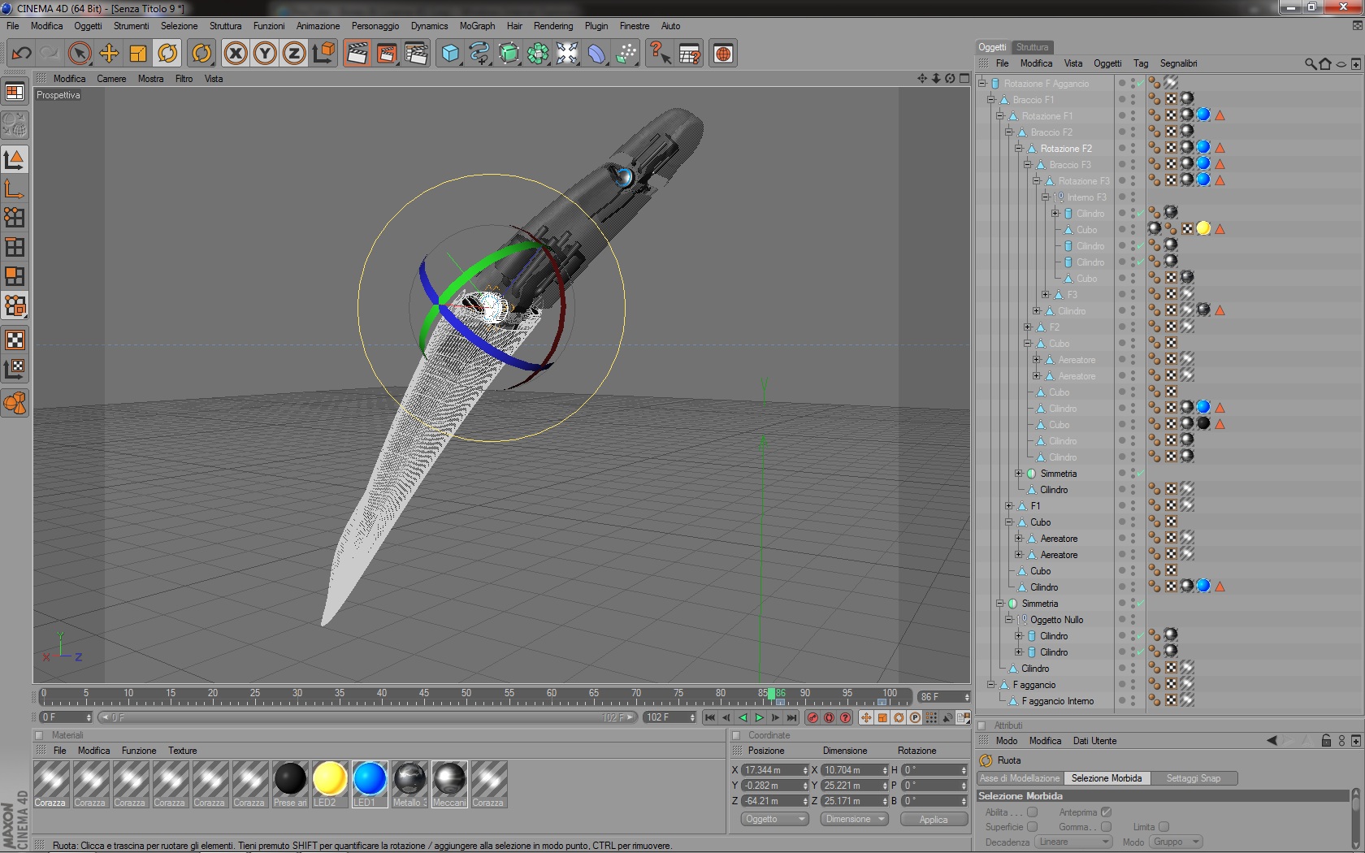Open the deformer objects icon
The image size is (1365, 853).
(596, 54)
